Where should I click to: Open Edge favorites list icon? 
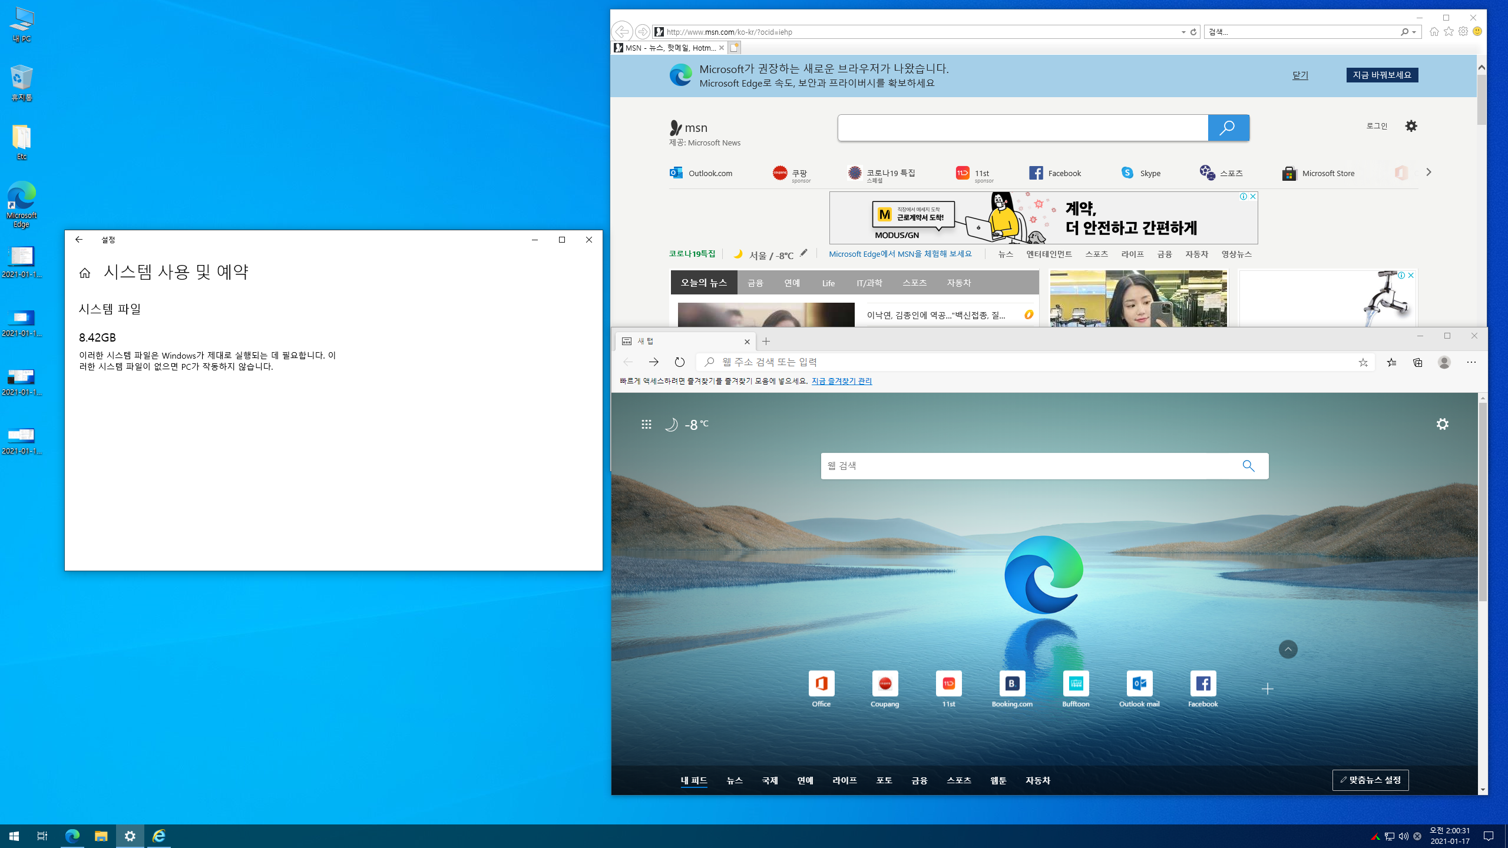pyautogui.click(x=1391, y=362)
